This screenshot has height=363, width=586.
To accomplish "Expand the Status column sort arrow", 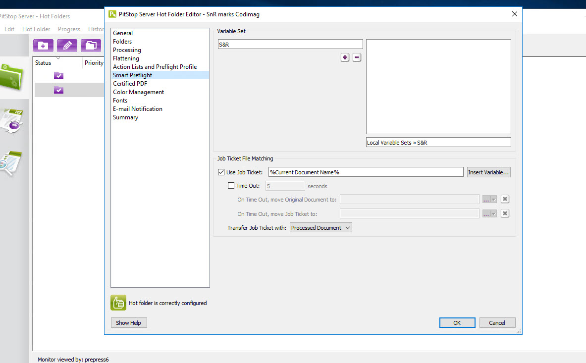I will 58,58.
